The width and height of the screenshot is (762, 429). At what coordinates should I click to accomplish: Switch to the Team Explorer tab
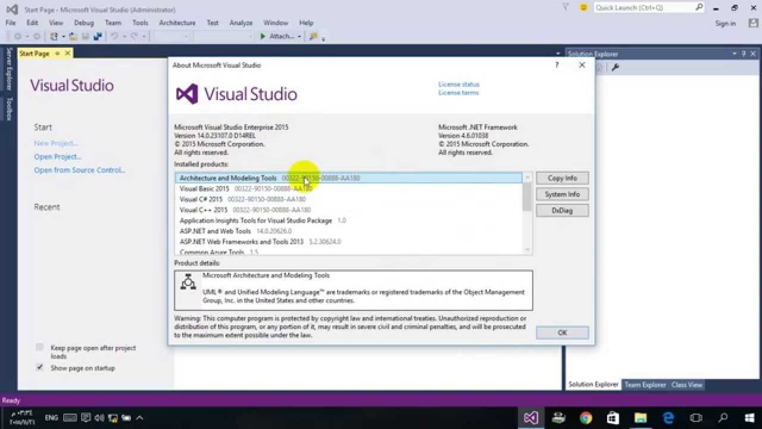tap(645, 384)
